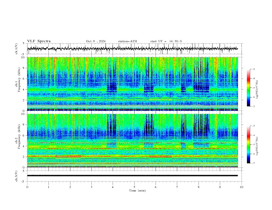Click the "-5" tick on ch.3(V) waveform axis

point(23,182)
